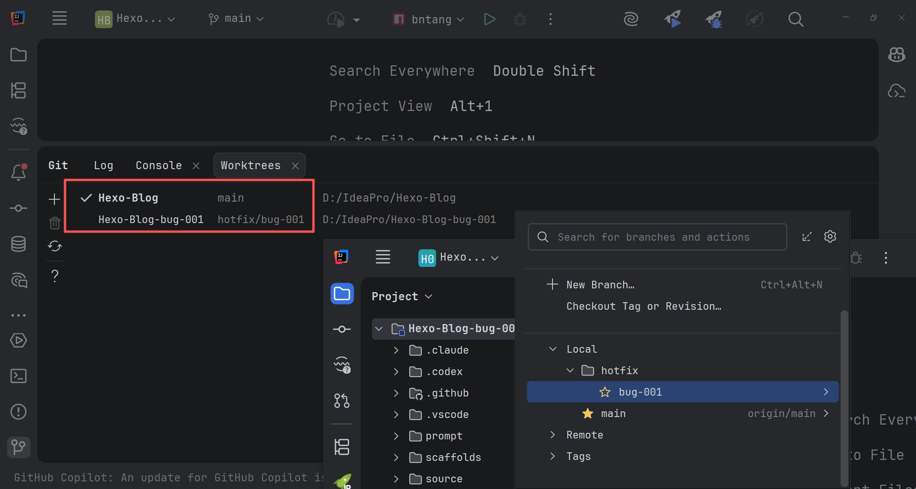Open the bntang run configuration dropdown
This screenshot has width=916, height=489.
click(428, 19)
